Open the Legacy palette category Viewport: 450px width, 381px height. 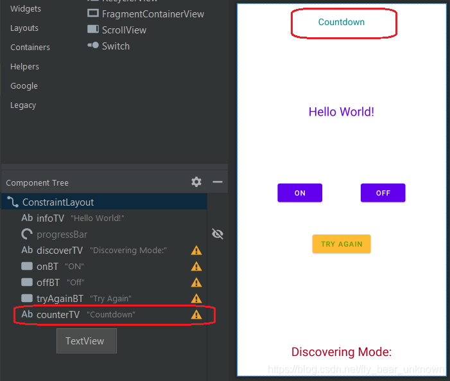23,105
